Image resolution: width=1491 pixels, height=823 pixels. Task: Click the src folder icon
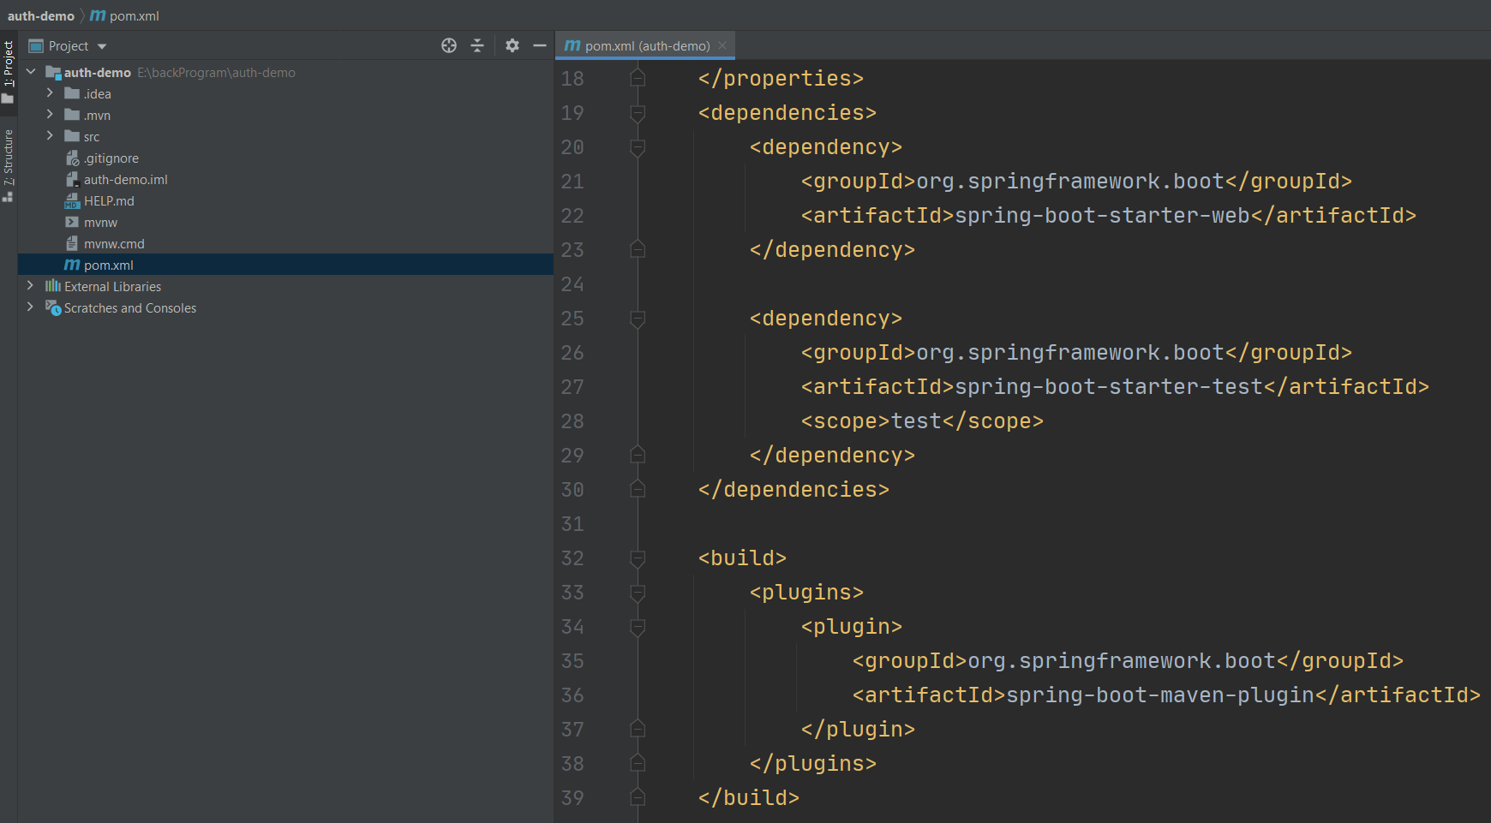click(72, 136)
